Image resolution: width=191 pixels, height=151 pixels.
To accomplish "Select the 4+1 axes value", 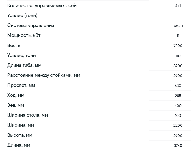I will [x=178, y=6].
